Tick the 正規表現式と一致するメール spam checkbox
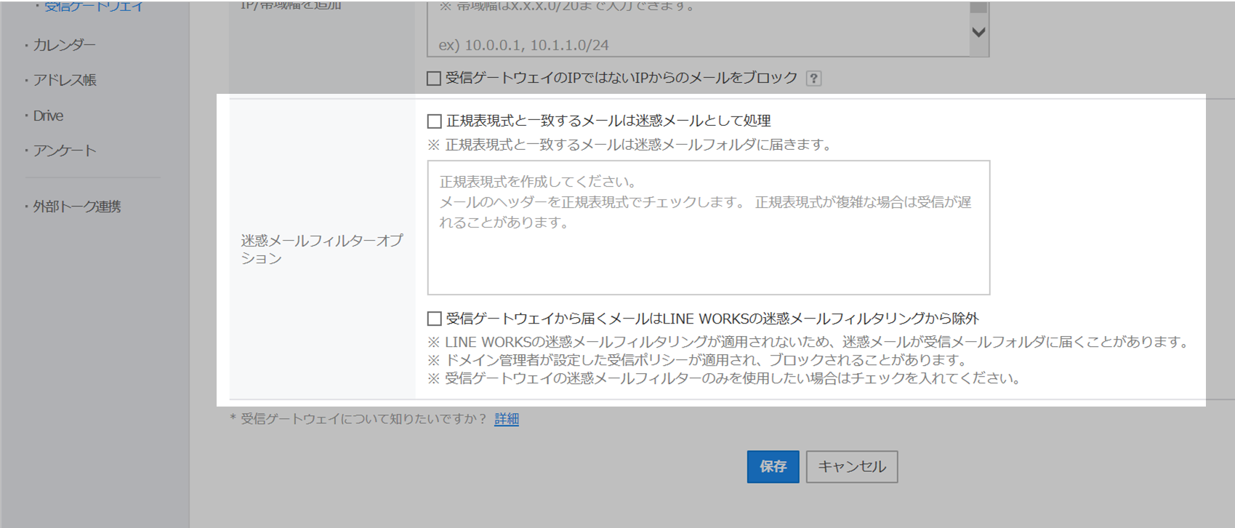The height and width of the screenshot is (528, 1235). coord(435,121)
